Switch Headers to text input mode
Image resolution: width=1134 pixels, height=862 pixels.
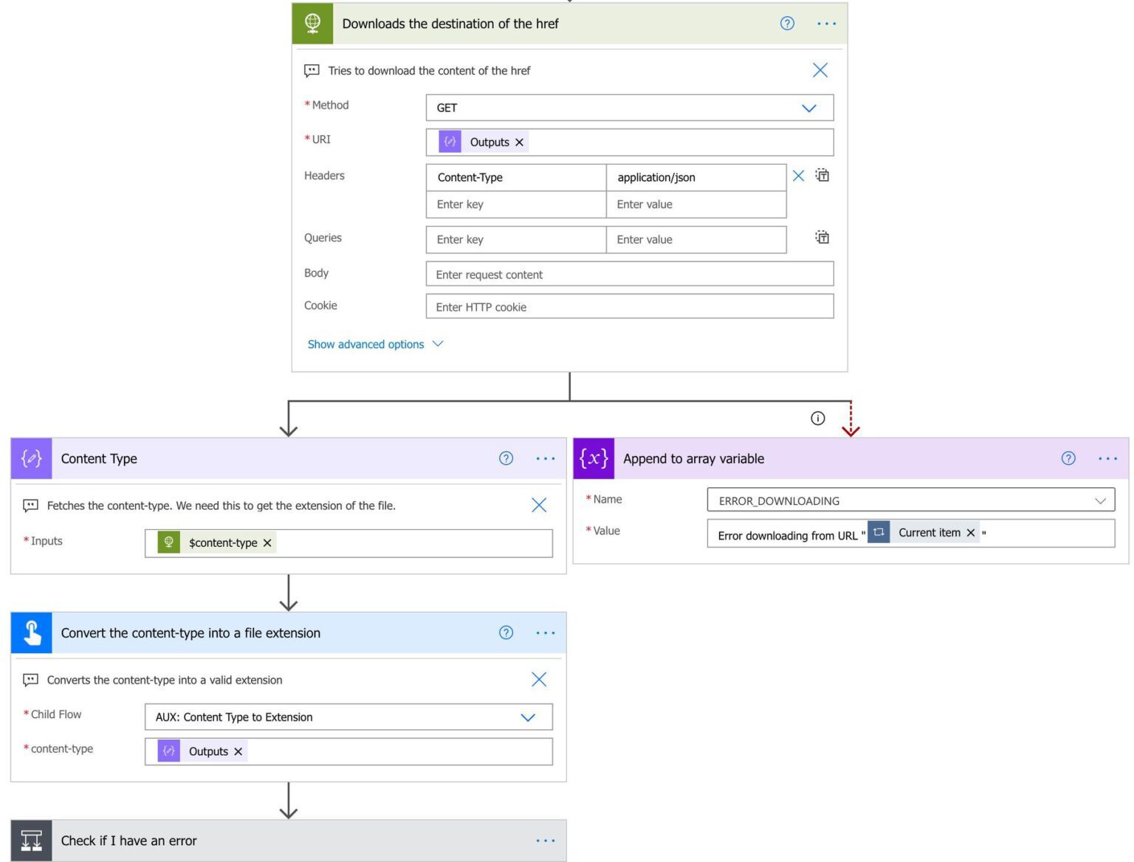coord(822,176)
